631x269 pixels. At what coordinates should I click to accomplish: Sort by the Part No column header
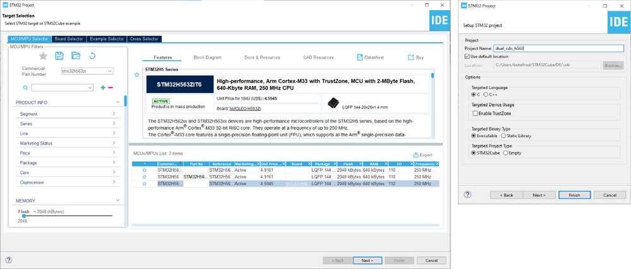click(196, 164)
